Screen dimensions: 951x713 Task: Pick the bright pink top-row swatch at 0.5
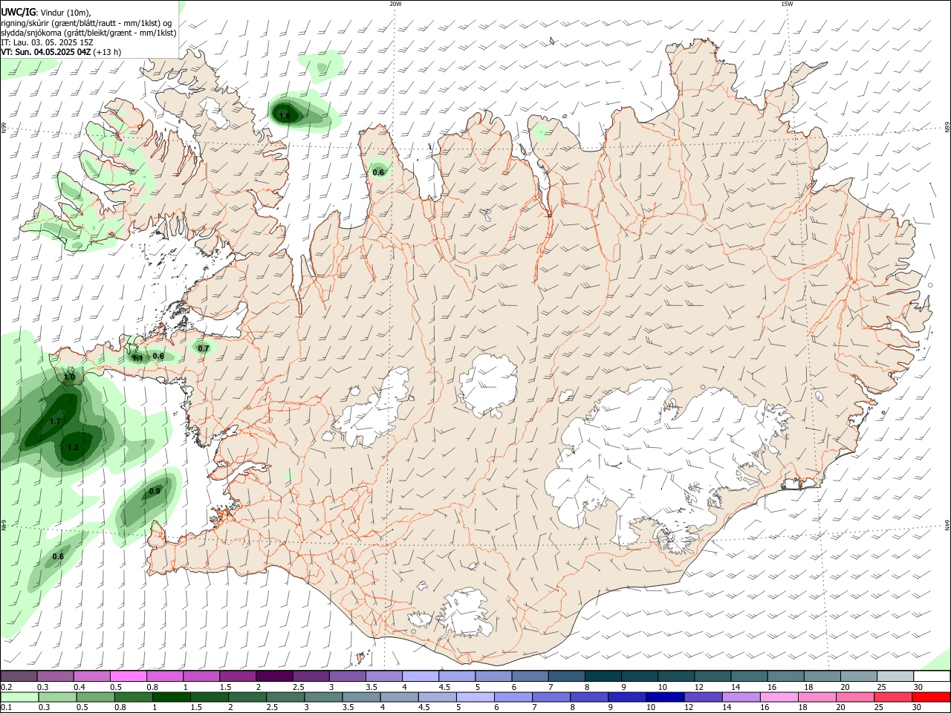click(x=129, y=676)
